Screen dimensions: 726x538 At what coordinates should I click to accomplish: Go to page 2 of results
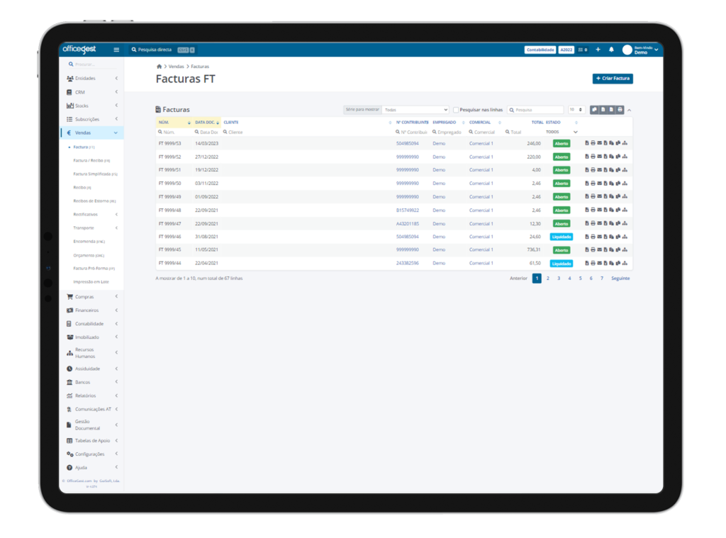coord(548,279)
